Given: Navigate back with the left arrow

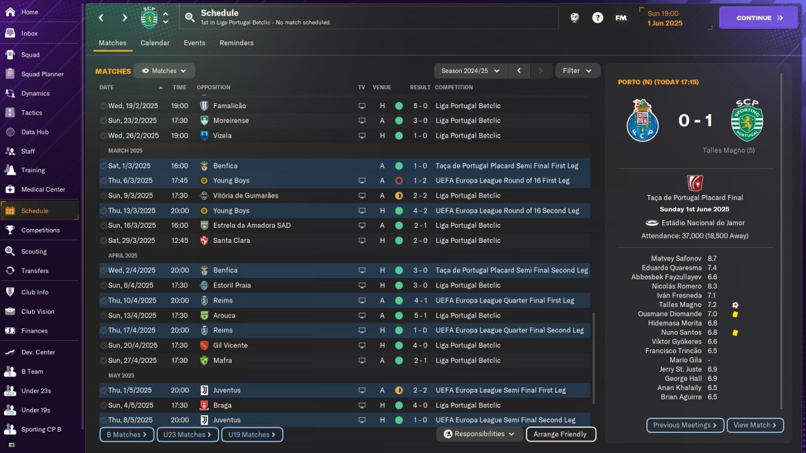Looking at the screenshot, I should click(x=101, y=18).
